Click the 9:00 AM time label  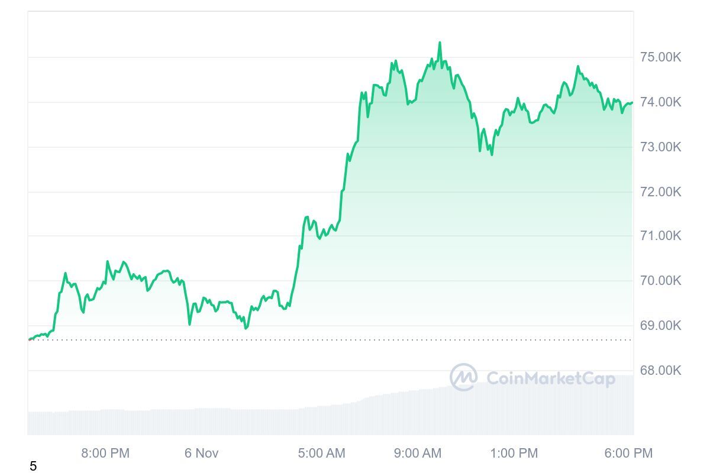click(x=418, y=453)
